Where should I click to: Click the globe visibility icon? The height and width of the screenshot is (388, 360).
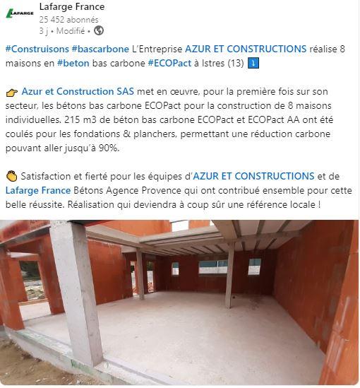pos(99,30)
